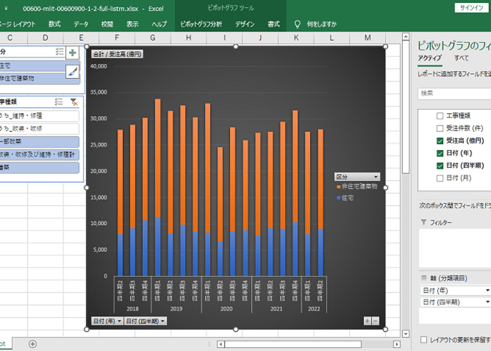
Task: Click the 2019 year label on the chart axis
Action: click(x=176, y=308)
